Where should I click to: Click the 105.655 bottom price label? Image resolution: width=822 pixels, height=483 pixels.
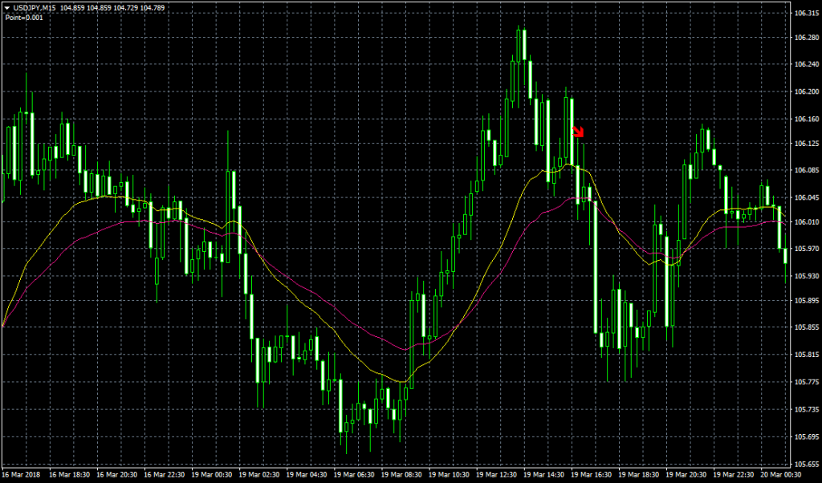tap(805, 464)
